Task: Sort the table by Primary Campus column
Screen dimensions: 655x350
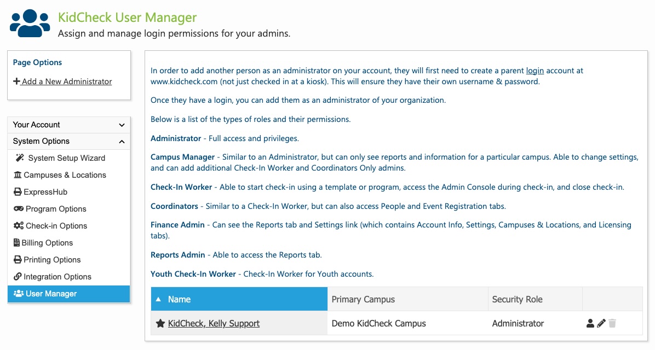Action: tap(407, 299)
